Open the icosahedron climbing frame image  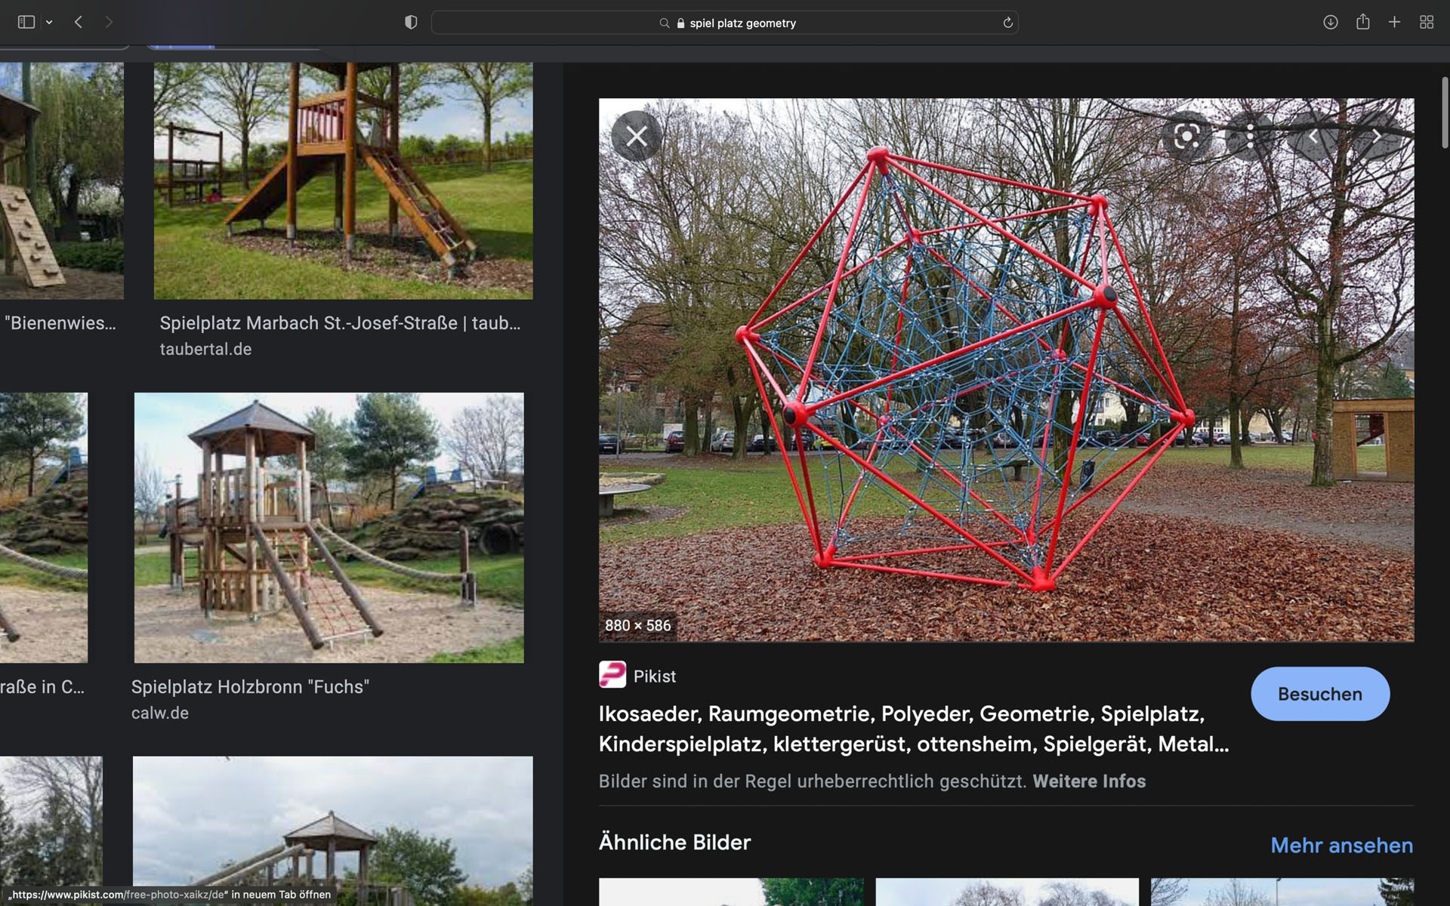(x=1006, y=370)
